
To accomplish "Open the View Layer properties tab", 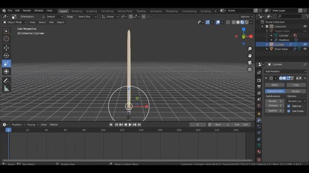I will pos(259,93).
